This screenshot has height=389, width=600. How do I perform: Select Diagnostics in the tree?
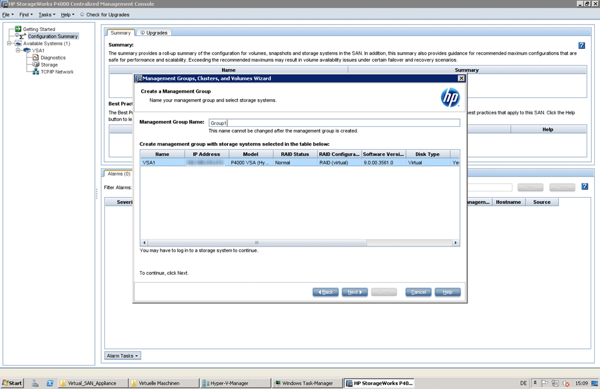point(53,57)
